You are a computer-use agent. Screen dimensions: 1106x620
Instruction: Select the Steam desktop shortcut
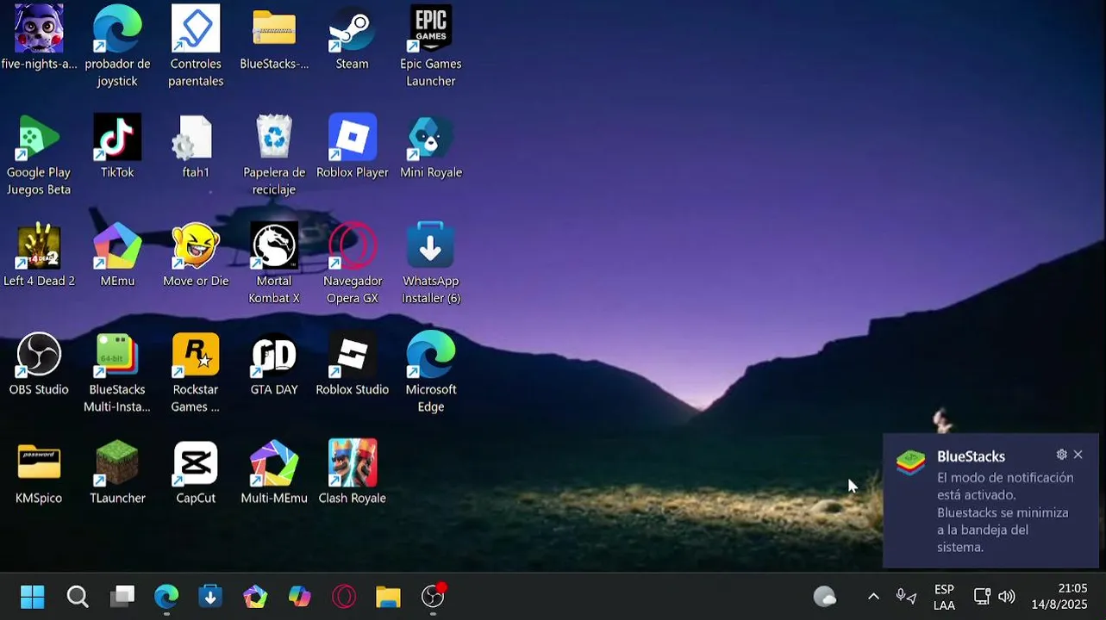click(x=352, y=39)
